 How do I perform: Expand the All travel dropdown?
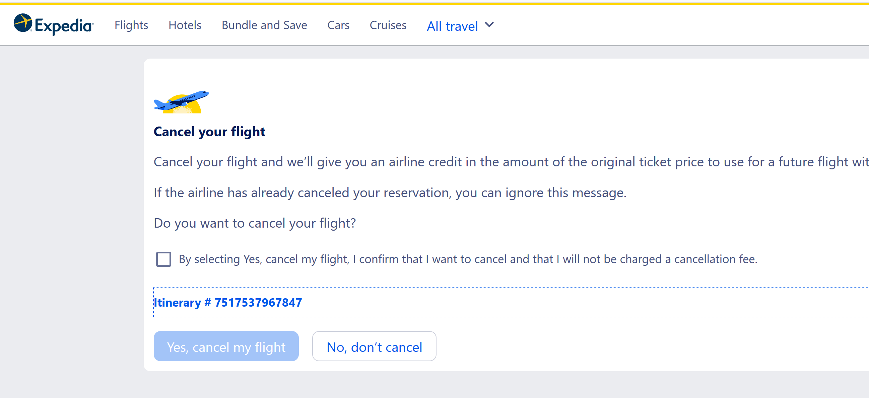click(x=452, y=26)
